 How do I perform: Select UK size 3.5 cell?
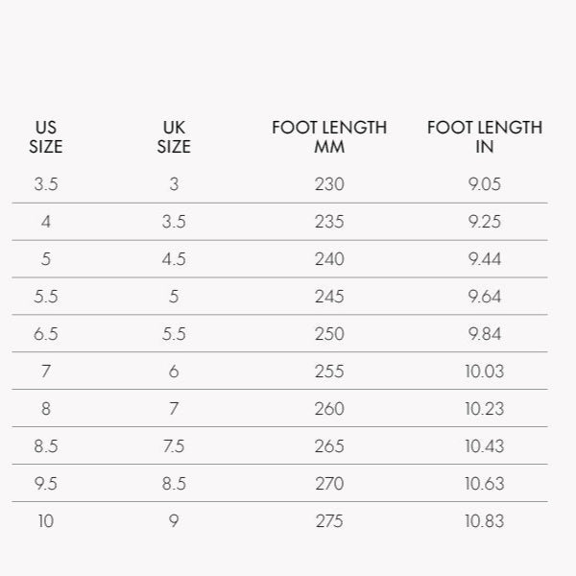(174, 222)
